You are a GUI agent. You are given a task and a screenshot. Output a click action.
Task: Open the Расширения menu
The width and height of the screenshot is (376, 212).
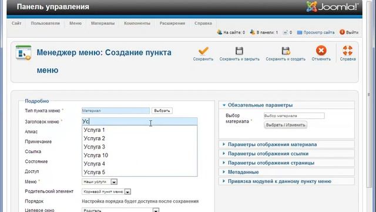pyautogui.click(x=172, y=24)
